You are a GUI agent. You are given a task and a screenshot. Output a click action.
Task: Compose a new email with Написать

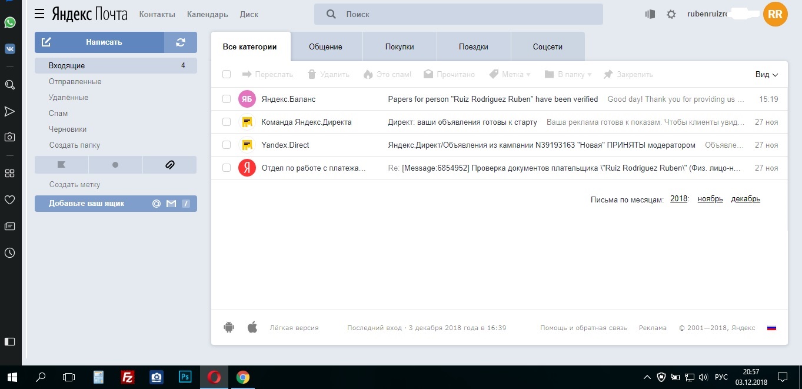point(99,42)
